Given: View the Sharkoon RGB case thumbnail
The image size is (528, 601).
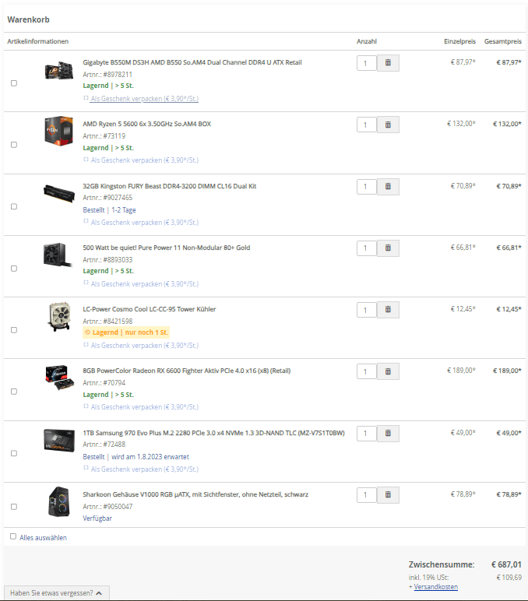Looking at the screenshot, I should (59, 502).
